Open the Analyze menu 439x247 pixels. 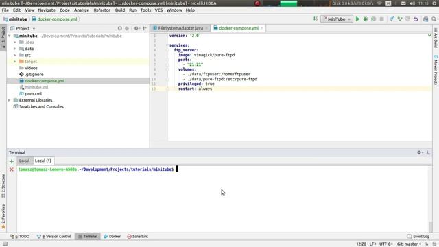tap(82, 10)
